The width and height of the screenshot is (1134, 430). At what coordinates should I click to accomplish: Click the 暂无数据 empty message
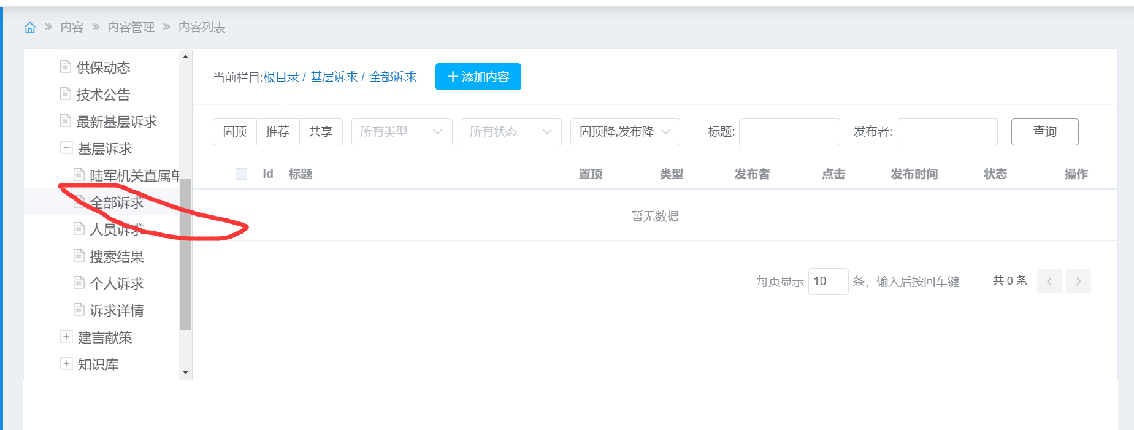[x=655, y=216]
